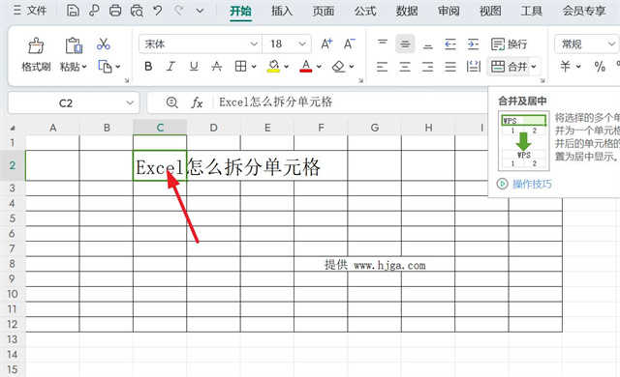
Task: Open the 操作技巧 tips link
Action: pos(532,184)
